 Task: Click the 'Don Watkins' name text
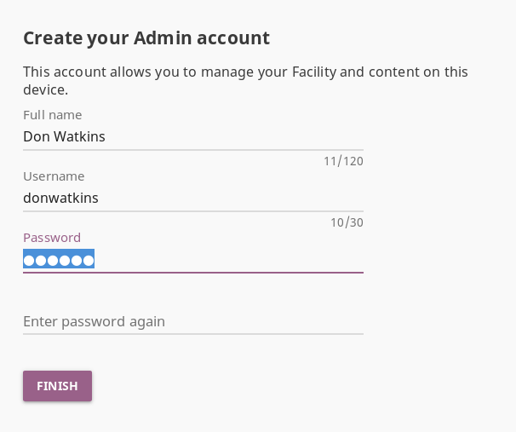(x=64, y=136)
